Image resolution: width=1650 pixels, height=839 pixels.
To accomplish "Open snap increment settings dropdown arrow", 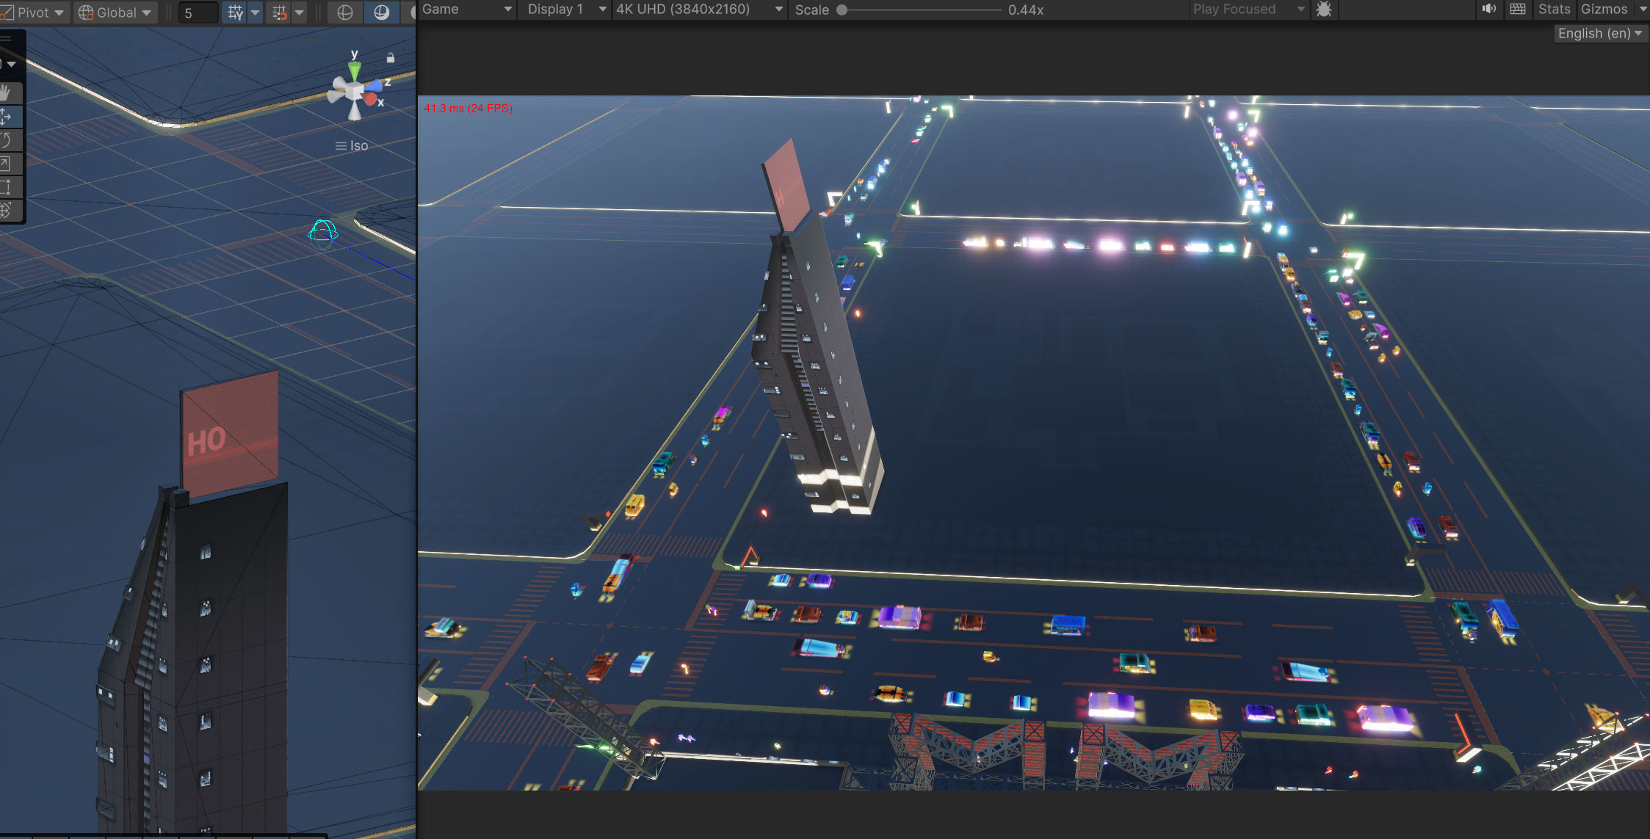I will 300,12.
